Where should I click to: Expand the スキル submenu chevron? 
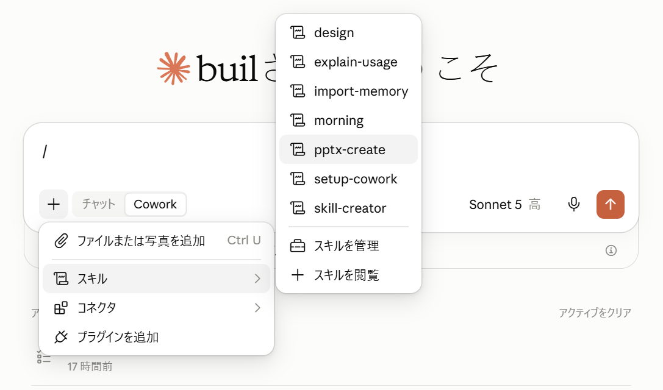click(257, 278)
